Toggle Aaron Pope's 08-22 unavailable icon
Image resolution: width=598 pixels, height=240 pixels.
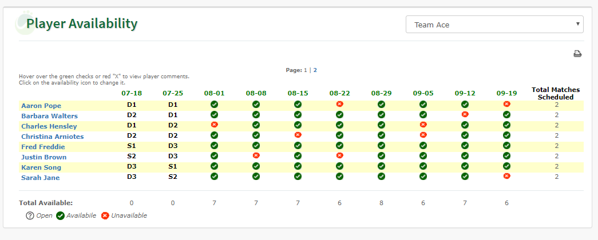tap(339, 103)
